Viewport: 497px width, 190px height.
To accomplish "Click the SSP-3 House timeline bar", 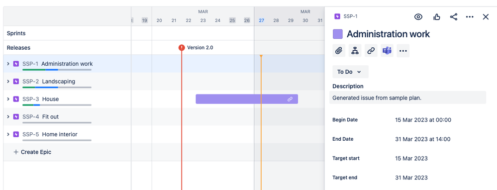I will pyautogui.click(x=247, y=99).
